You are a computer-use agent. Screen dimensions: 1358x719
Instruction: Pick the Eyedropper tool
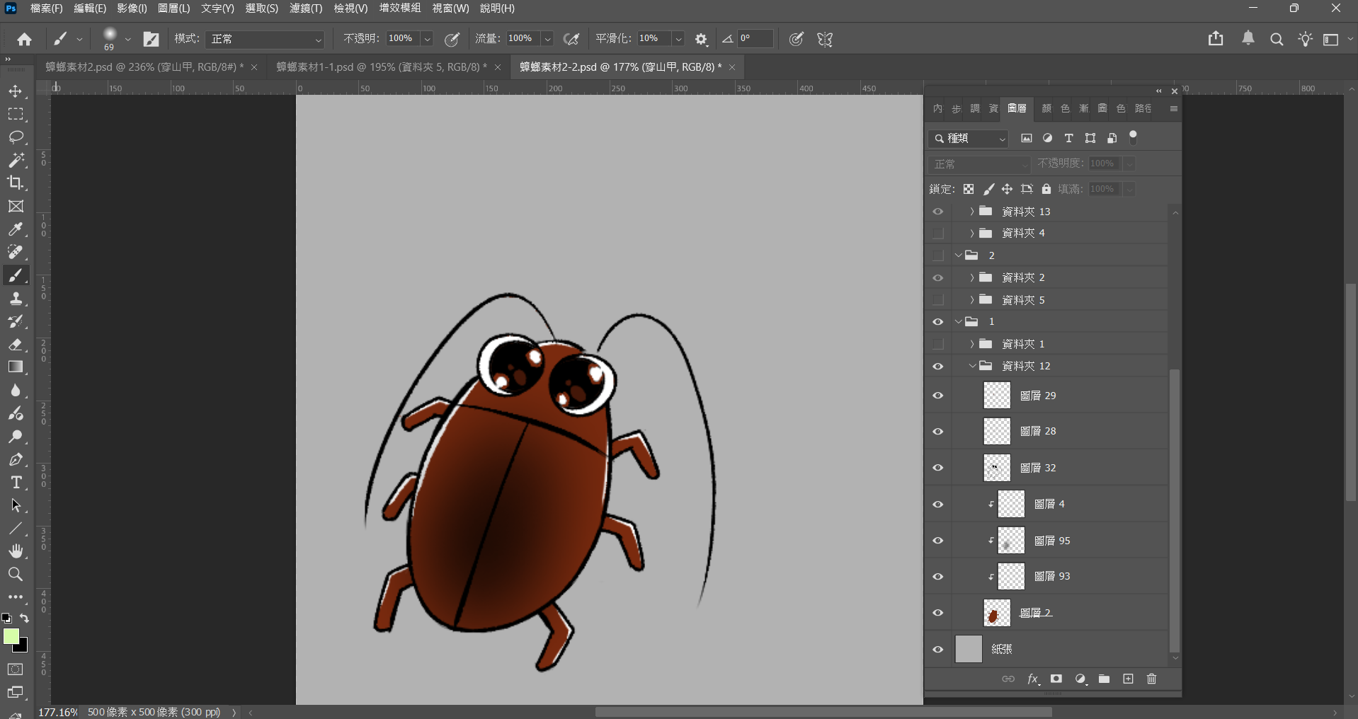pyautogui.click(x=16, y=229)
